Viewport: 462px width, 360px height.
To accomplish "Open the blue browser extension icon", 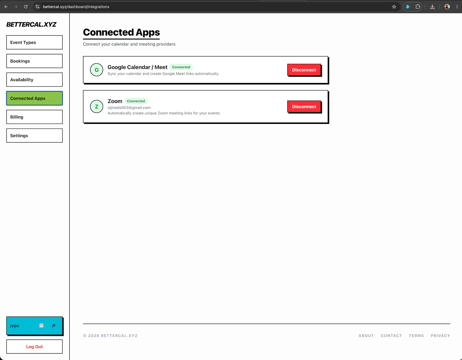I will coord(408,7).
